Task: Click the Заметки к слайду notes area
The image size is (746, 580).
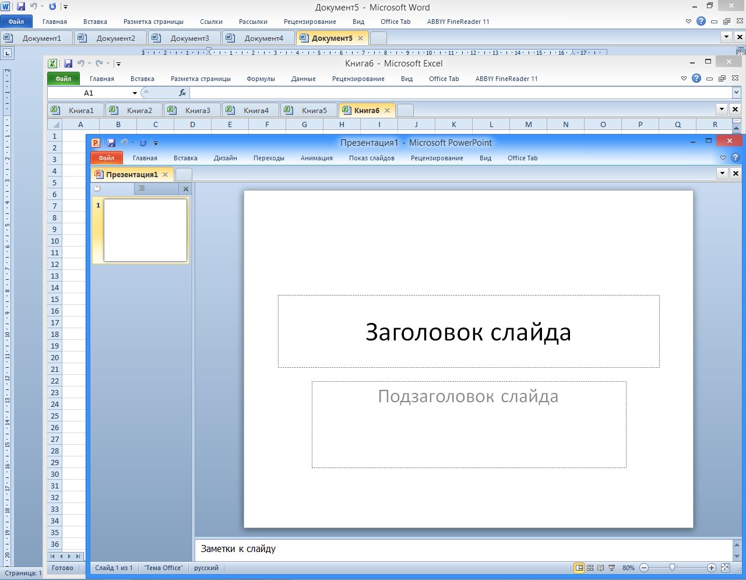Action: (x=463, y=549)
